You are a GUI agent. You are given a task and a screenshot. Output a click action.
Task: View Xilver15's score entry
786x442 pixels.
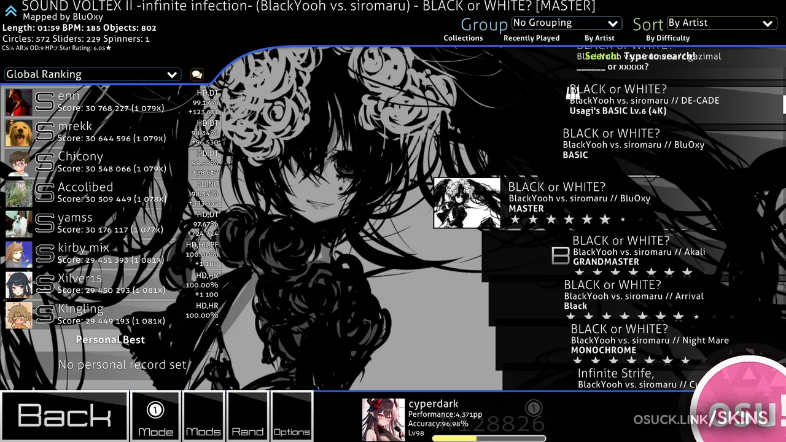pos(112,284)
